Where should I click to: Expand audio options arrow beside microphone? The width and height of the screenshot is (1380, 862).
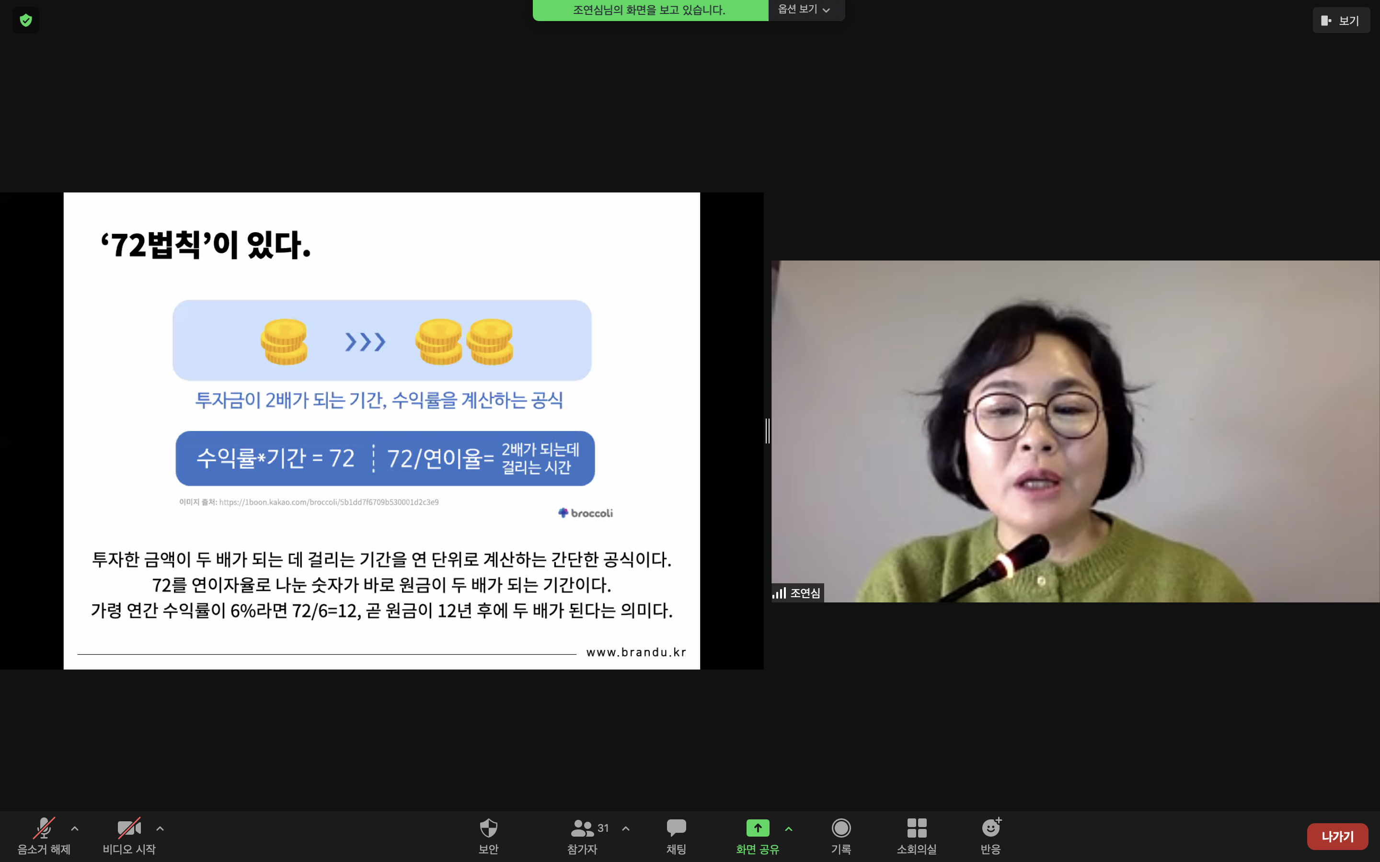tap(75, 828)
